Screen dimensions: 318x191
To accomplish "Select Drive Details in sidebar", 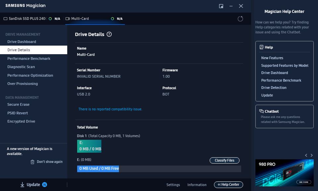I will click(33, 50).
